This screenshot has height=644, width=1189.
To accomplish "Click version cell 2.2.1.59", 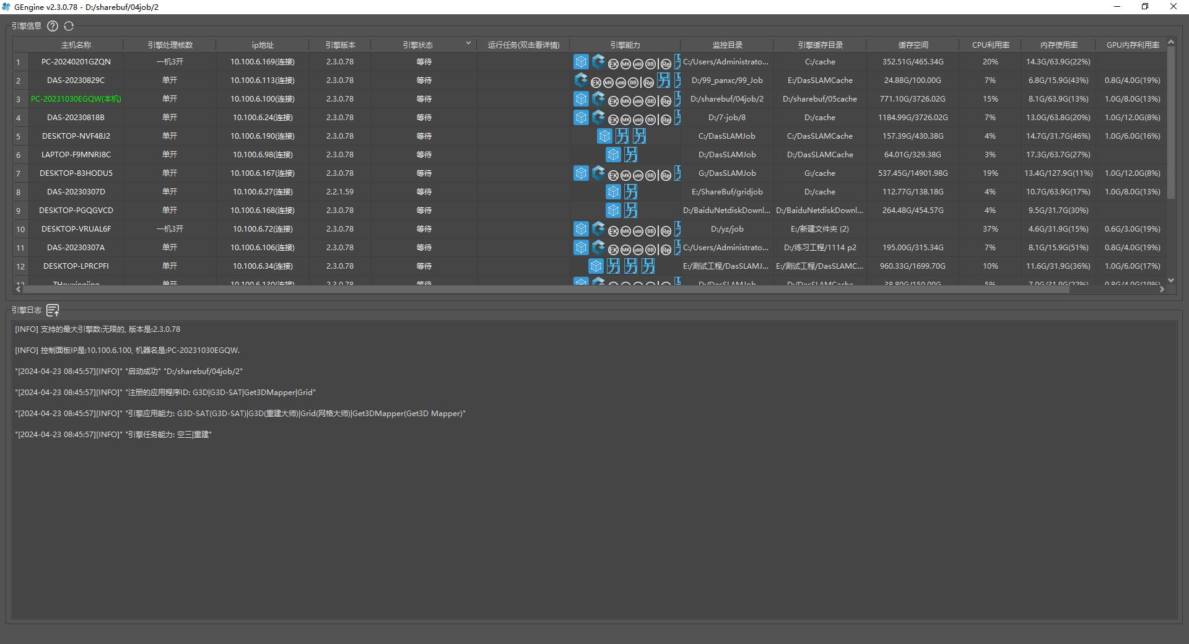I will click(340, 192).
